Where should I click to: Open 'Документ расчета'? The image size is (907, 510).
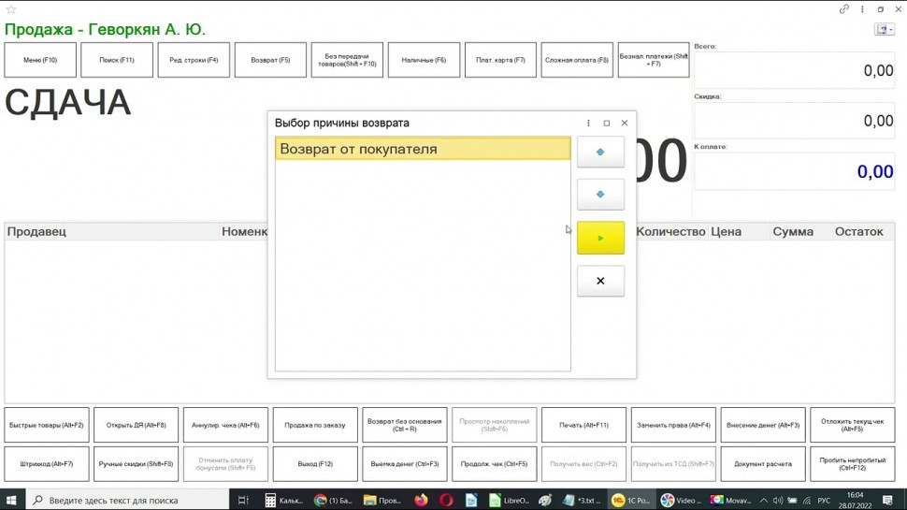click(763, 464)
